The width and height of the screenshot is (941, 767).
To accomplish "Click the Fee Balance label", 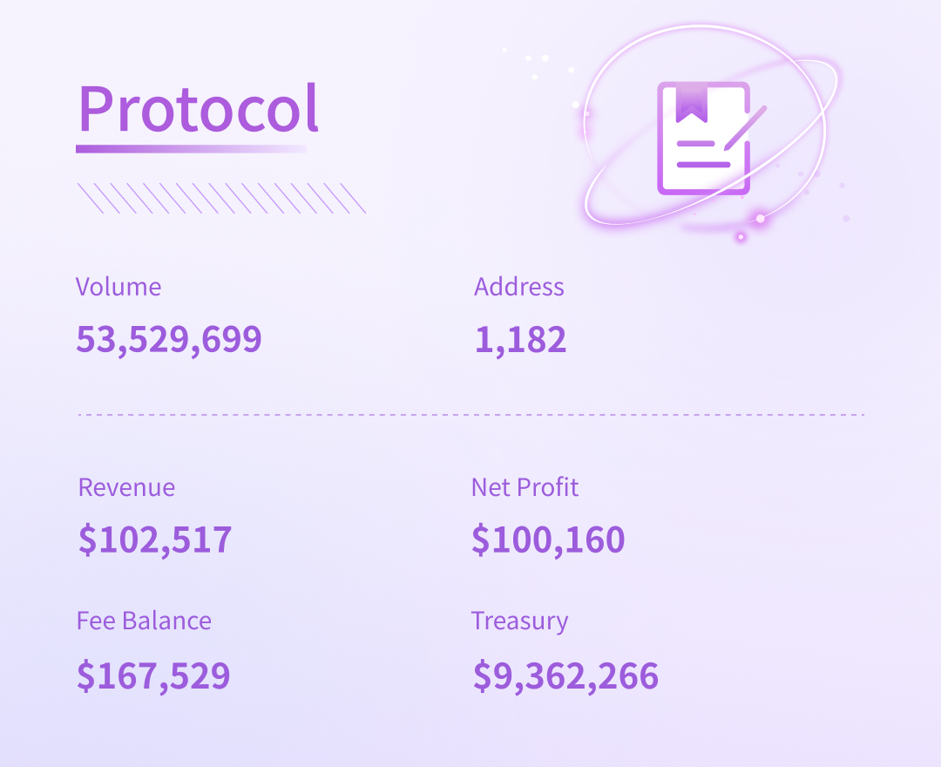I will 144,621.
